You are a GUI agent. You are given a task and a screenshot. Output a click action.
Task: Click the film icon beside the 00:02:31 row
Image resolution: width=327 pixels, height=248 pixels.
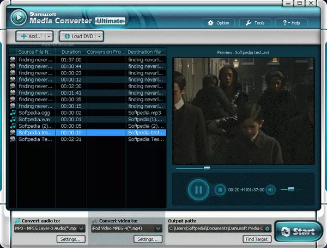click(13, 139)
